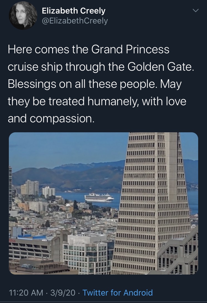Tap the cruise ship in the photo
The width and height of the screenshot is (207, 303).
(x=99, y=198)
